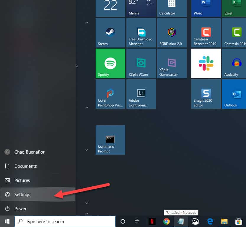
Task: Open the Excel tile
Action: click(234, 8)
